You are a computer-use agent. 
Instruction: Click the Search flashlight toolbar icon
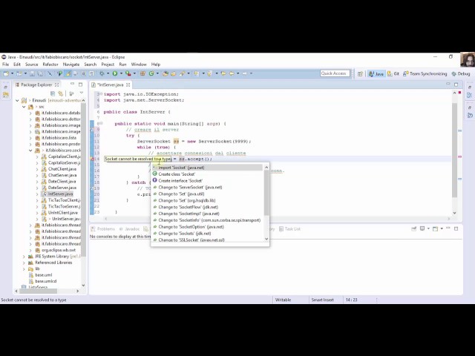[182, 73]
